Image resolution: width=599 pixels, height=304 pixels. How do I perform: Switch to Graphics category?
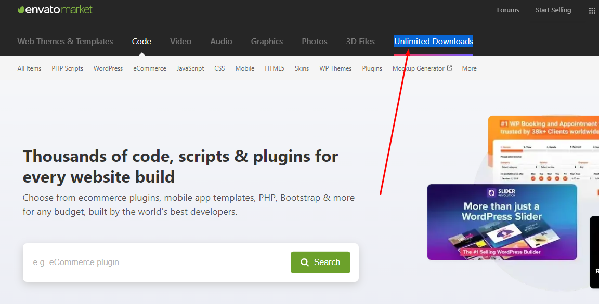[267, 41]
